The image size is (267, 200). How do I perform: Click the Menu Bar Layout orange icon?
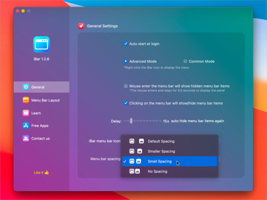pyautogui.click(x=26, y=100)
